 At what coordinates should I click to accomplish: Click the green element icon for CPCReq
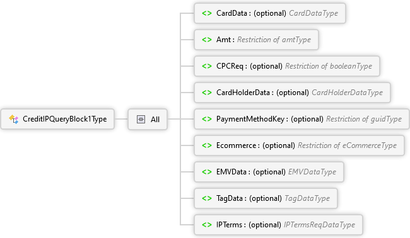click(x=206, y=66)
